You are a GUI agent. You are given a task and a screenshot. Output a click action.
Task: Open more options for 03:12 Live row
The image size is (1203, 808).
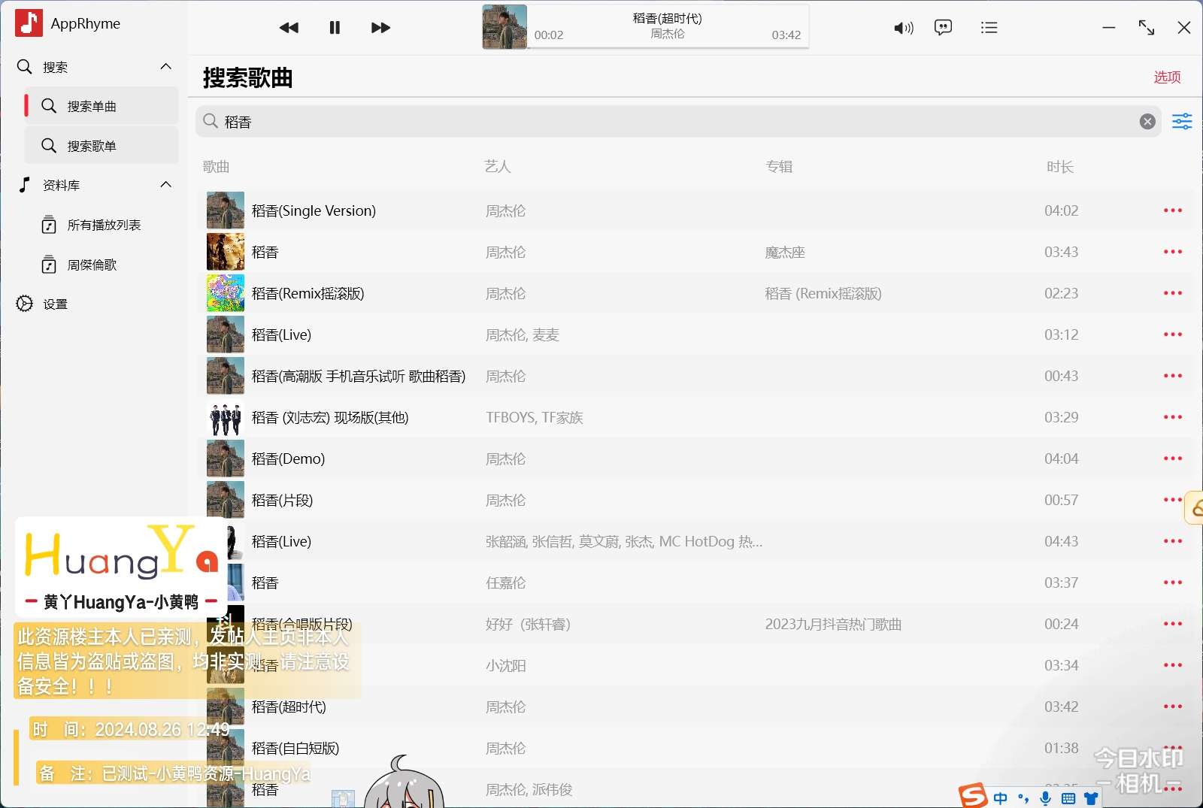pyautogui.click(x=1173, y=334)
